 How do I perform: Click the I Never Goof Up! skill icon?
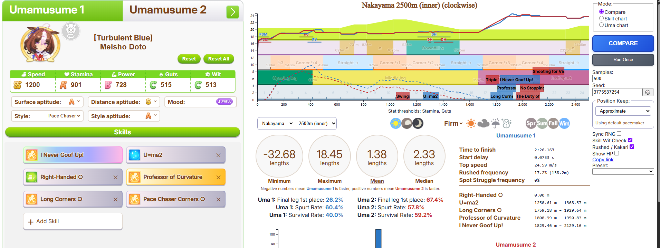tap(31, 155)
